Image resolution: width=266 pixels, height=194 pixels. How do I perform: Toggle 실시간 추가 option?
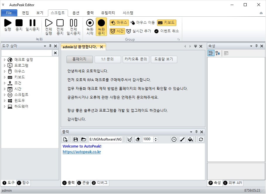(139, 31)
